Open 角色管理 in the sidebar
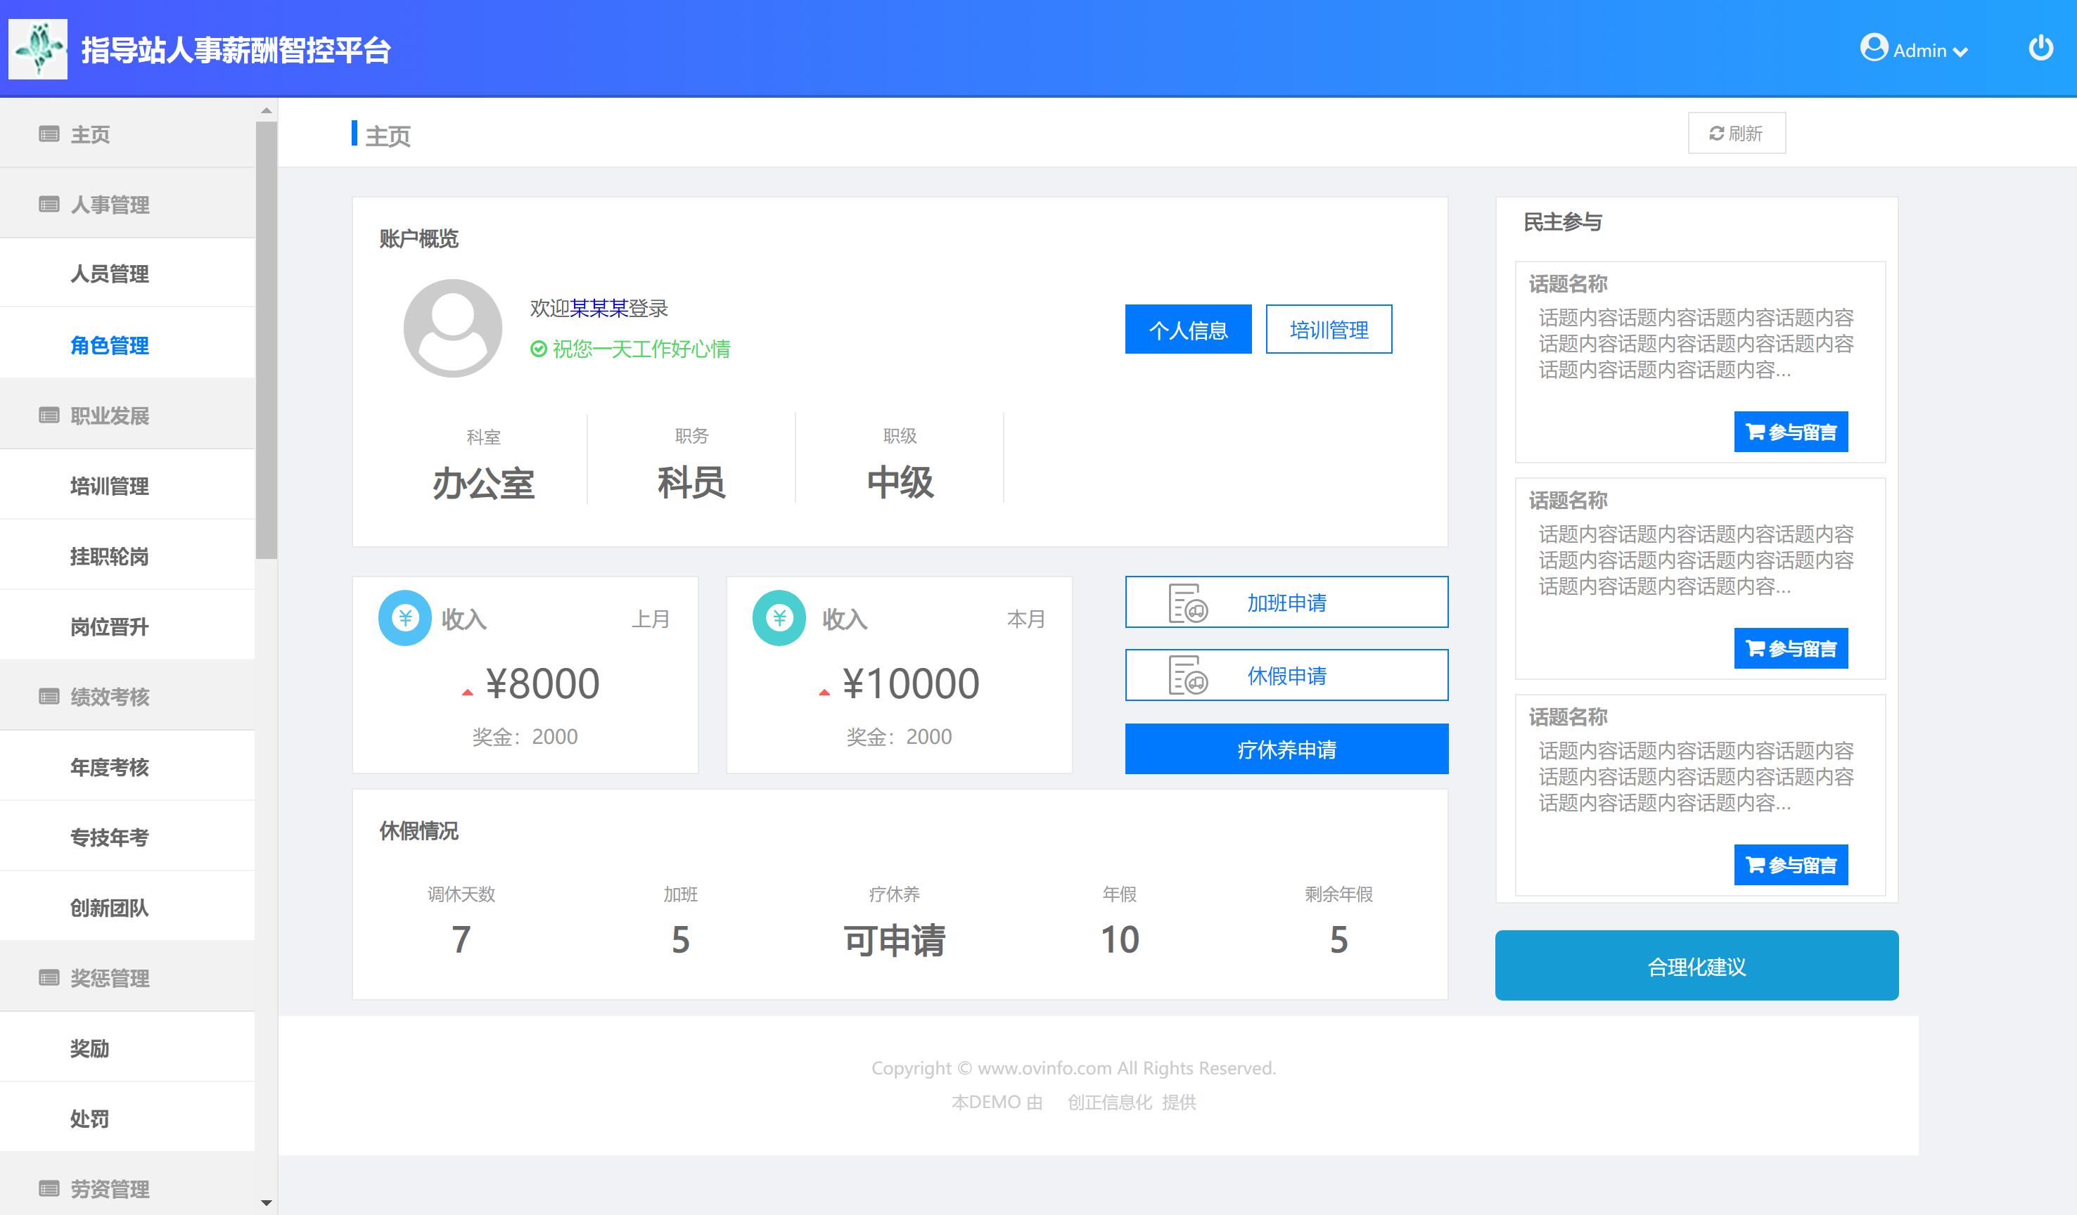Screen dimensions: 2077x1215 [x=110, y=345]
